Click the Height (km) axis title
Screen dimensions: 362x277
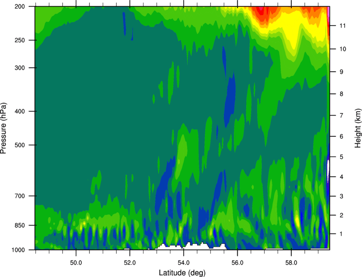[357, 128]
